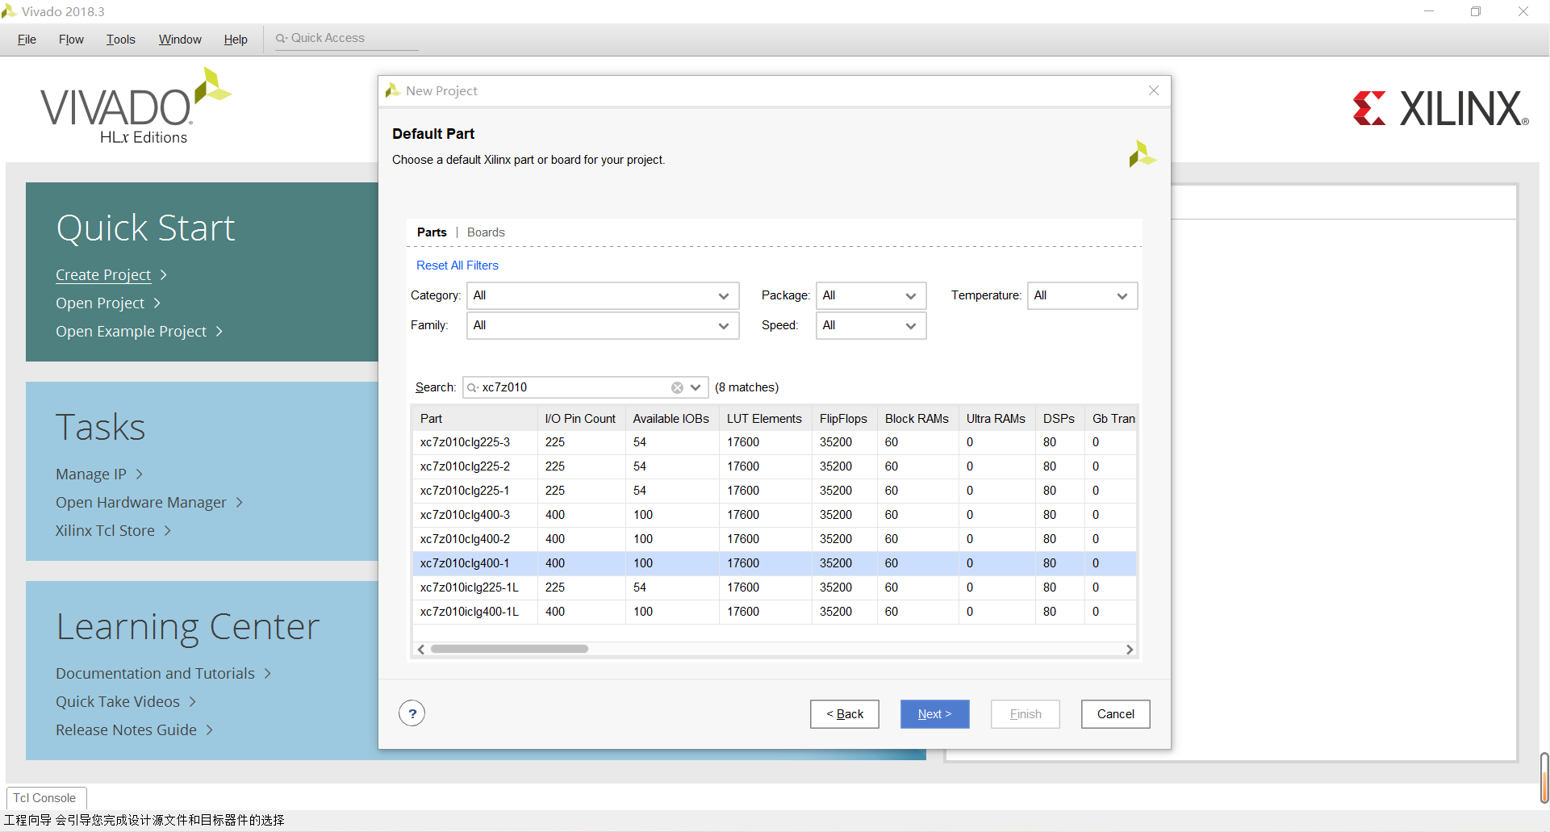1550x832 pixels.
Task: Click Open Project in Quick Start
Action: 100,303
